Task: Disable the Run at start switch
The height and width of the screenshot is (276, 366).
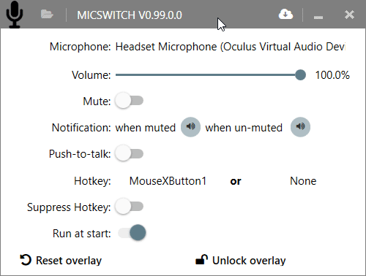Action: (x=132, y=233)
